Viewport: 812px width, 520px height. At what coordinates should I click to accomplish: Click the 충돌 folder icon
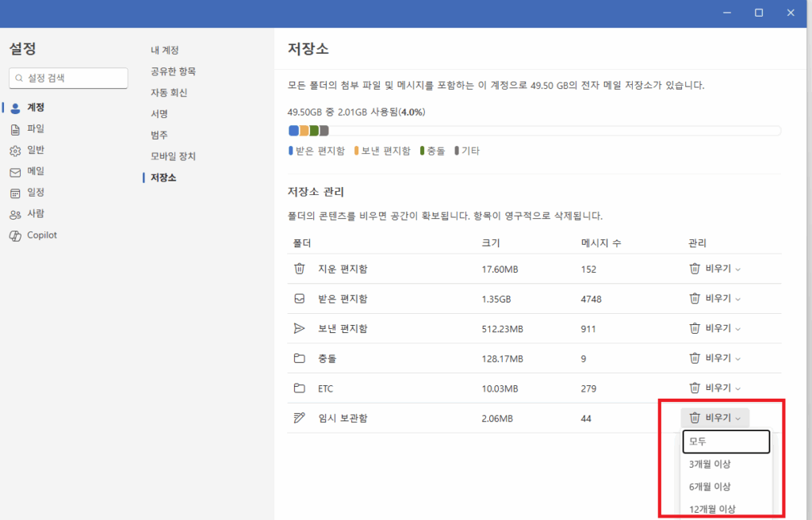298,357
